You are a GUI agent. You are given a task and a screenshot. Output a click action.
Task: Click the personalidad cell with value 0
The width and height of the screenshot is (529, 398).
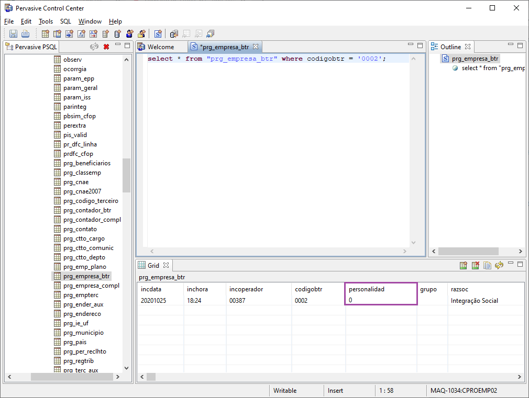381,301
